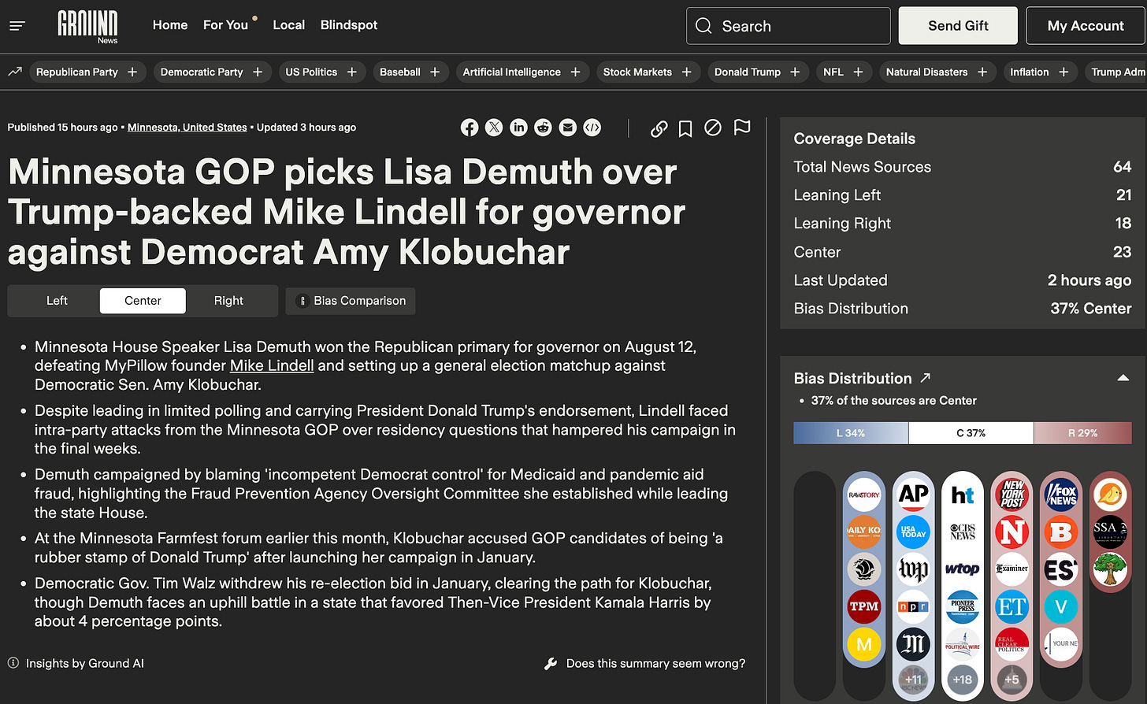Share the story via email icon
Viewport: 1147px width, 704px height.
[567, 128]
